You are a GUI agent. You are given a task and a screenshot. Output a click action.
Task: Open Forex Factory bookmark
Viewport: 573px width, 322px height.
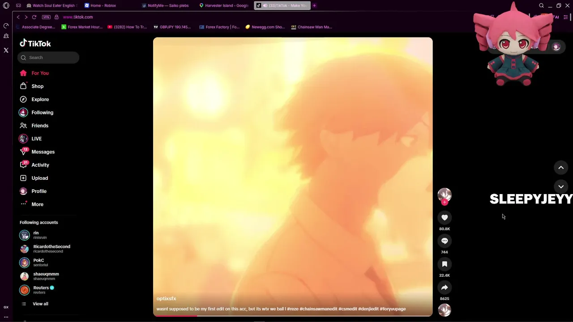pos(219,27)
